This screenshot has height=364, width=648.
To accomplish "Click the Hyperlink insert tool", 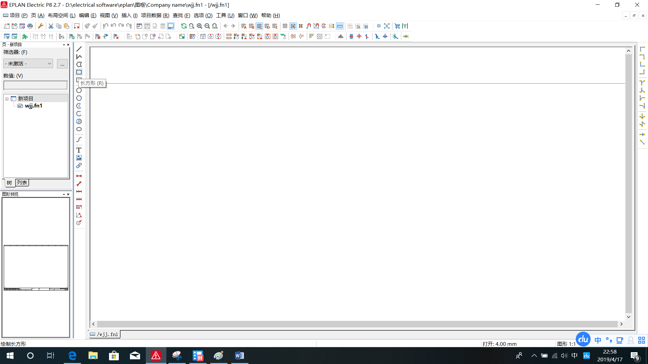I will click(79, 165).
